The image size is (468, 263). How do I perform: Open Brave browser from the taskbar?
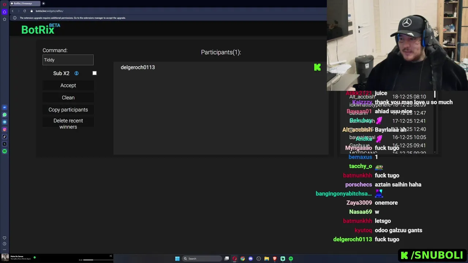click(x=275, y=259)
